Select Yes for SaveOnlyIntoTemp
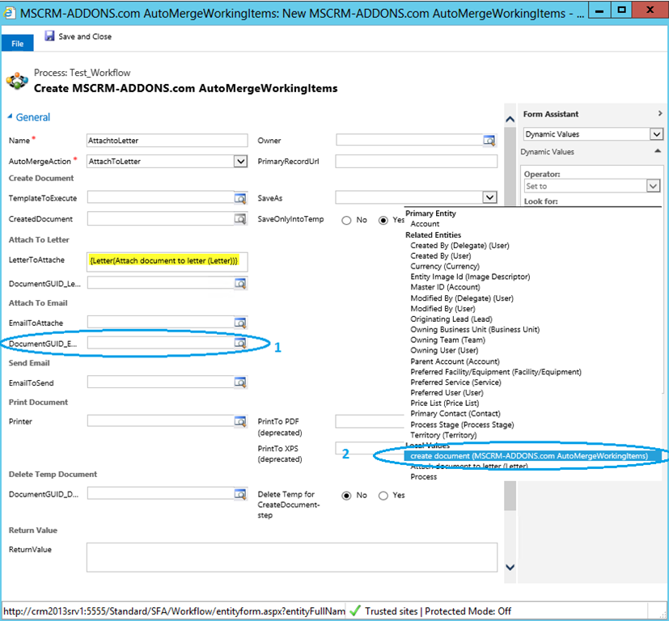Image resolution: width=669 pixels, height=621 pixels. [x=383, y=220]
